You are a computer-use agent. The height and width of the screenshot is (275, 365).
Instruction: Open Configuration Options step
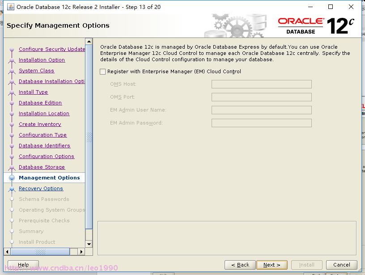47,156
